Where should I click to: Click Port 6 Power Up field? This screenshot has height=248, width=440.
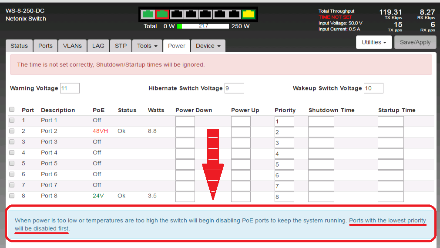pyautogui.click(x=241, y=175)
